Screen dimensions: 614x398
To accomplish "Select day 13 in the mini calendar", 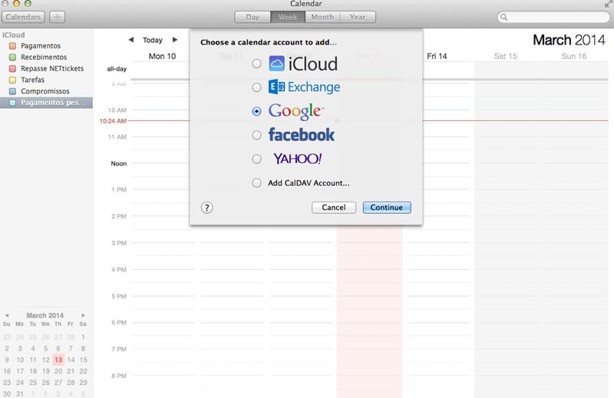I will coord(58,360).
